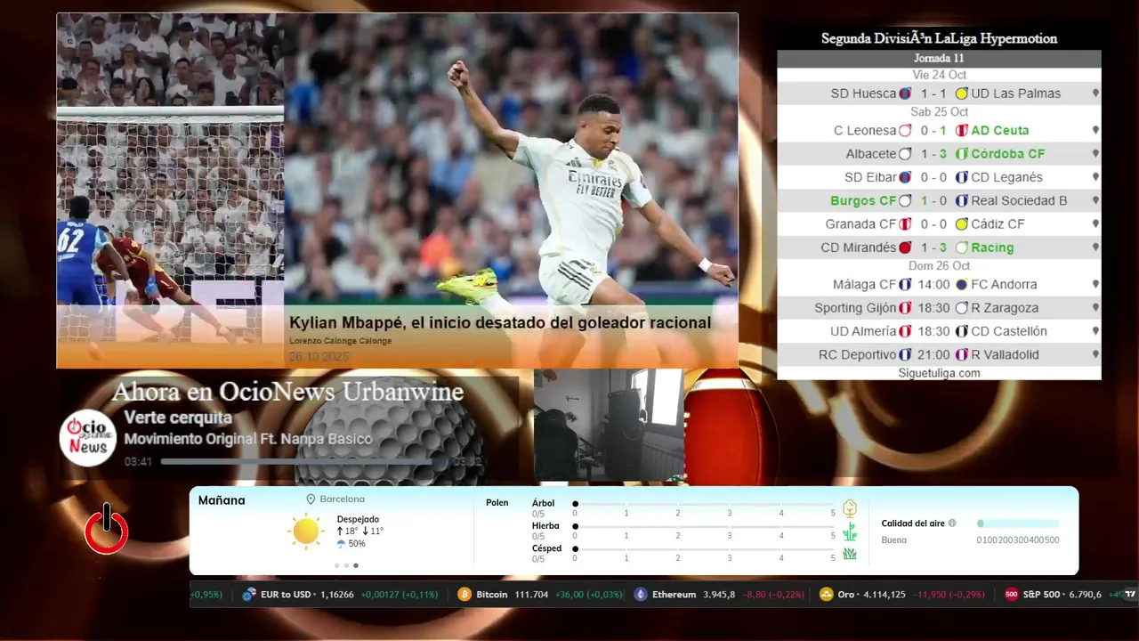Click the plant icon beside the Hierba pollen scale

point(850,531)
